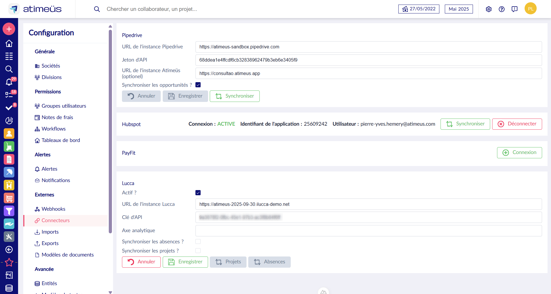
Task: Check Synchroniser les projets checkbox
Action: coord(198,251)
